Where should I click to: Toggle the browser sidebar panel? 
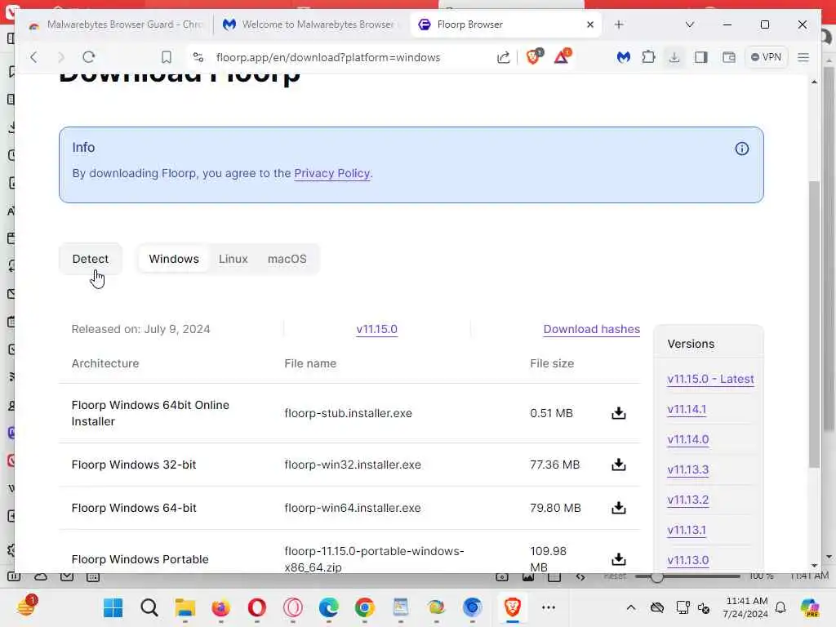pyautogui.click(x=700, y=57)
